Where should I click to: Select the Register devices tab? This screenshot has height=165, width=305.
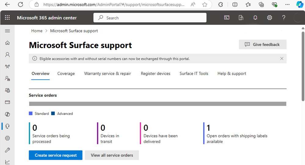point(155,73)
